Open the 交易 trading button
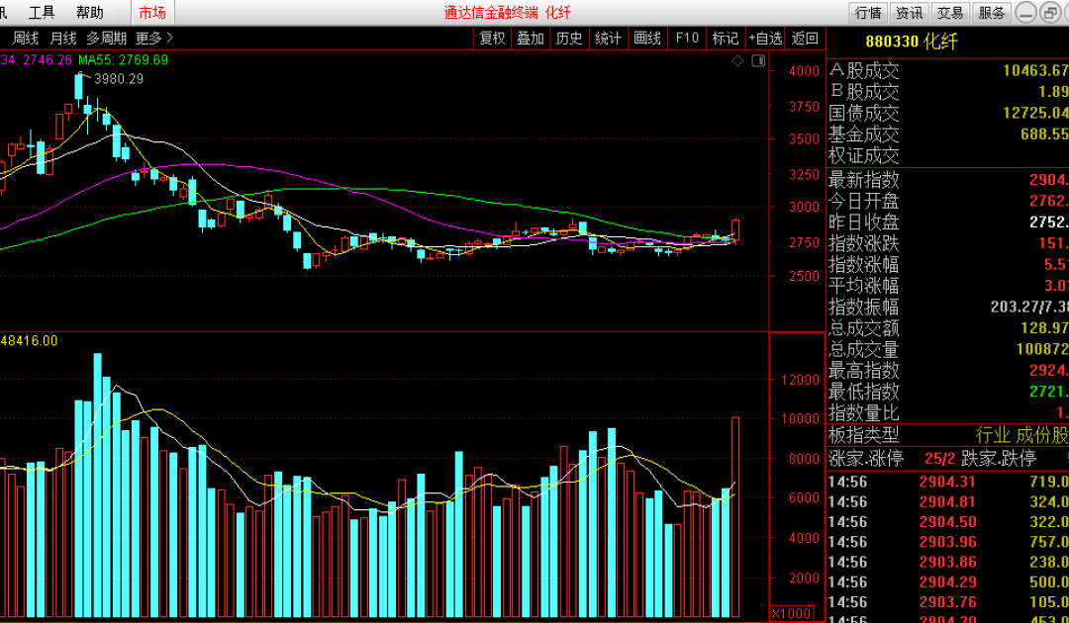Image resolution: width=1069 pixels, height=623 pixels. pyautogui.click(x=950, y=13)
